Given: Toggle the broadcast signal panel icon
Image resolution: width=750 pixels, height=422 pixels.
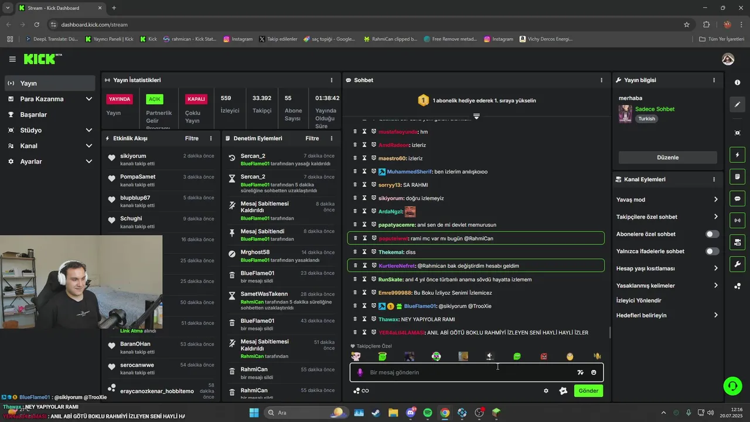Looking at the screenshot, I should (738, 220).
